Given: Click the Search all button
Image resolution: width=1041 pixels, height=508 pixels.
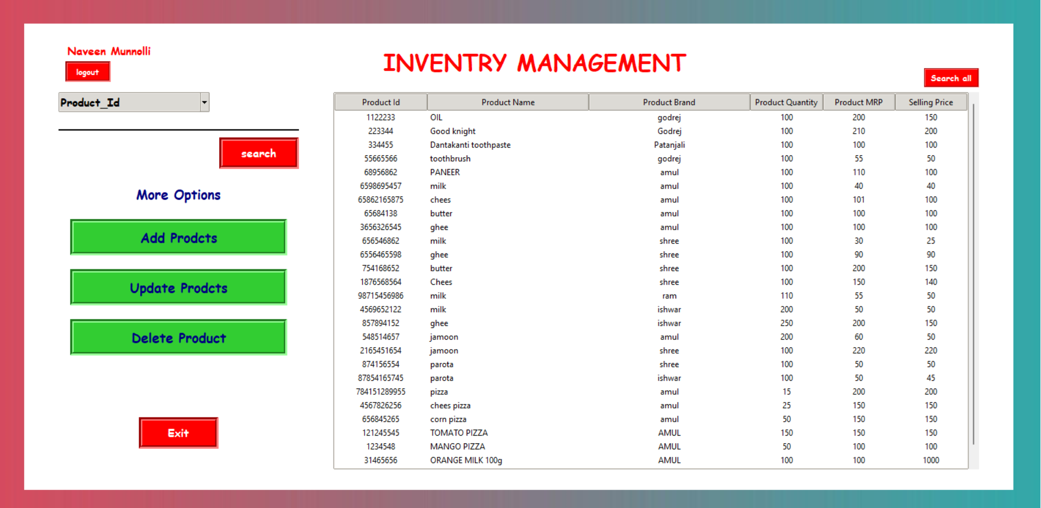Looking at the screenshot, I should pos(951,78).
